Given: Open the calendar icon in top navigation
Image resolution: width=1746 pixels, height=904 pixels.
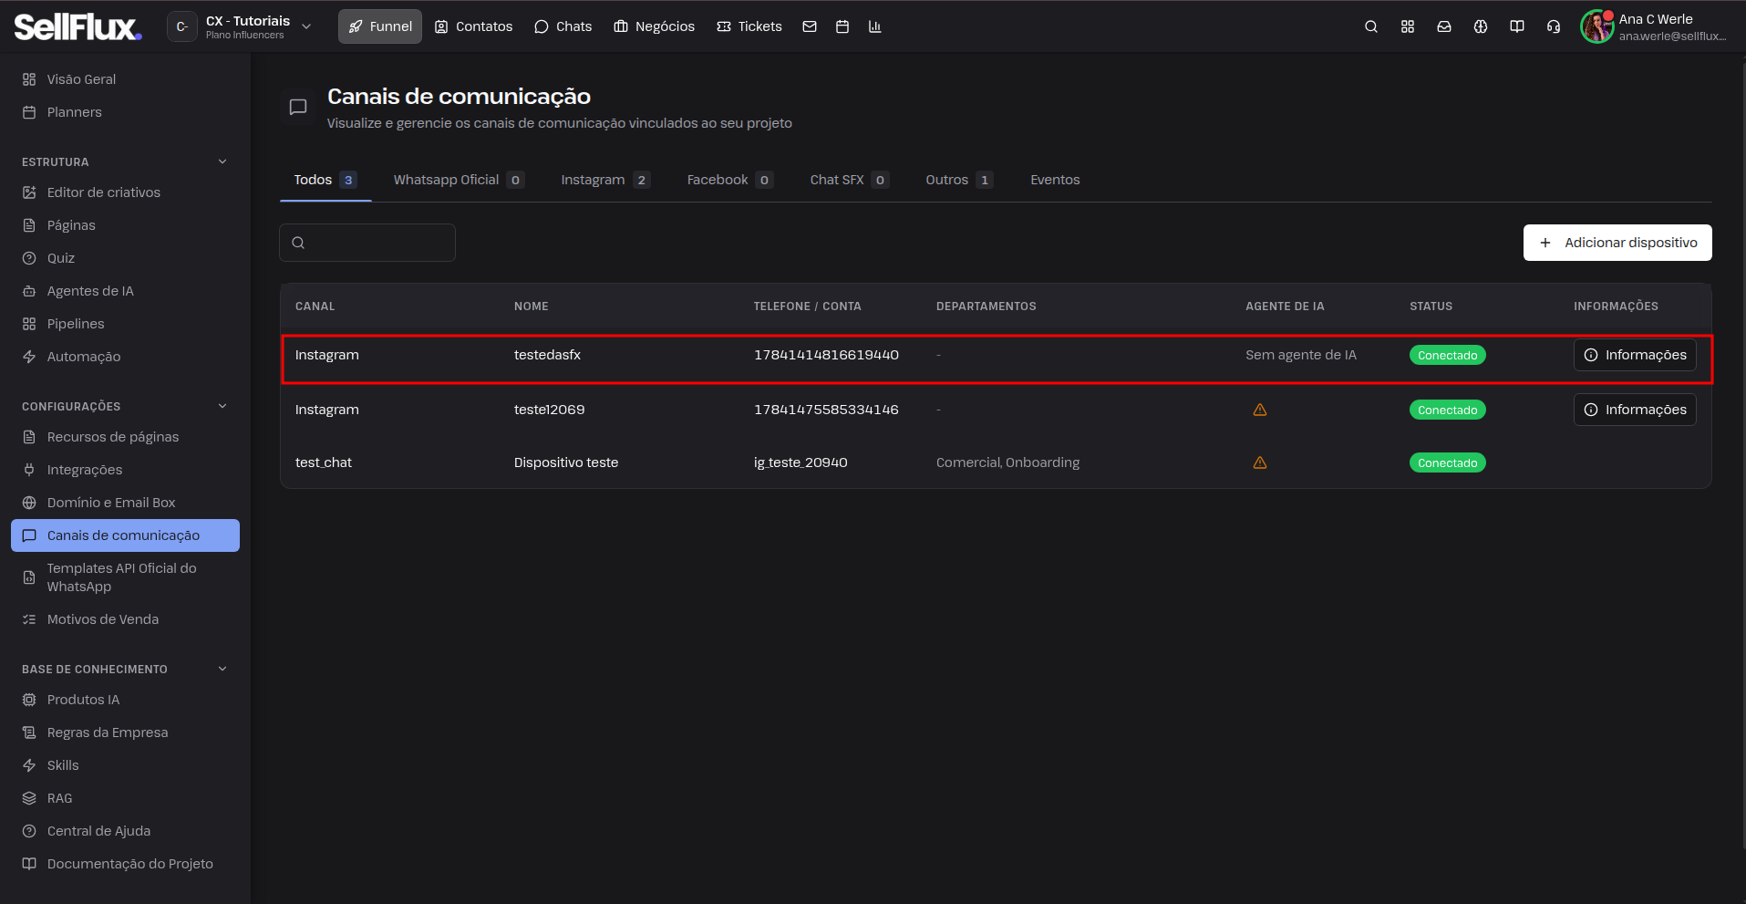Looking at the screenshot, I should click(842, 26).
